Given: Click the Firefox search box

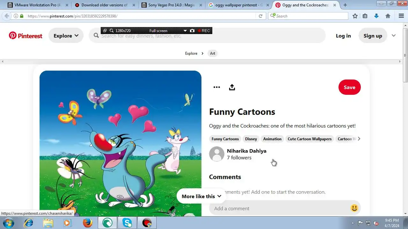Looking at the screenshot, I should [x=308, y=16].
